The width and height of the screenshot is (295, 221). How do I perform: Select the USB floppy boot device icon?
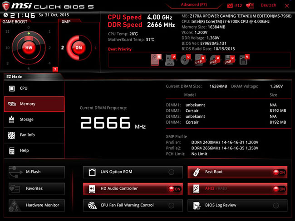click(x=229, y=60)
